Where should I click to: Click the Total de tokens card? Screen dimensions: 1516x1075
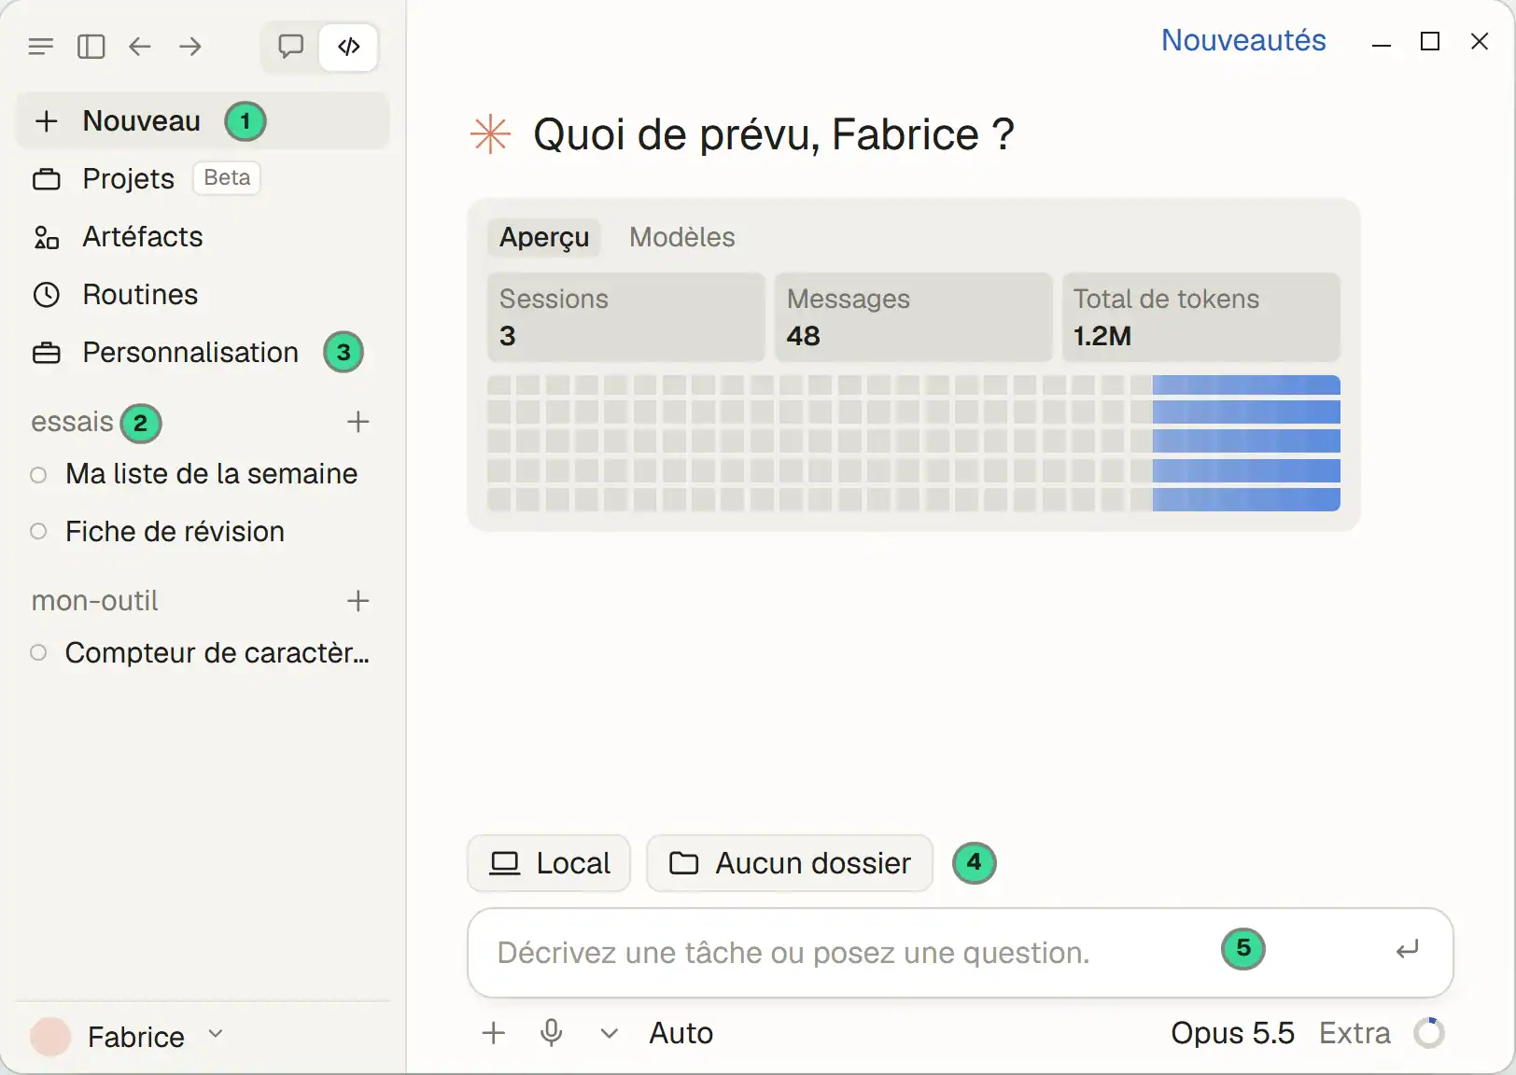[x=1200, y=317]
